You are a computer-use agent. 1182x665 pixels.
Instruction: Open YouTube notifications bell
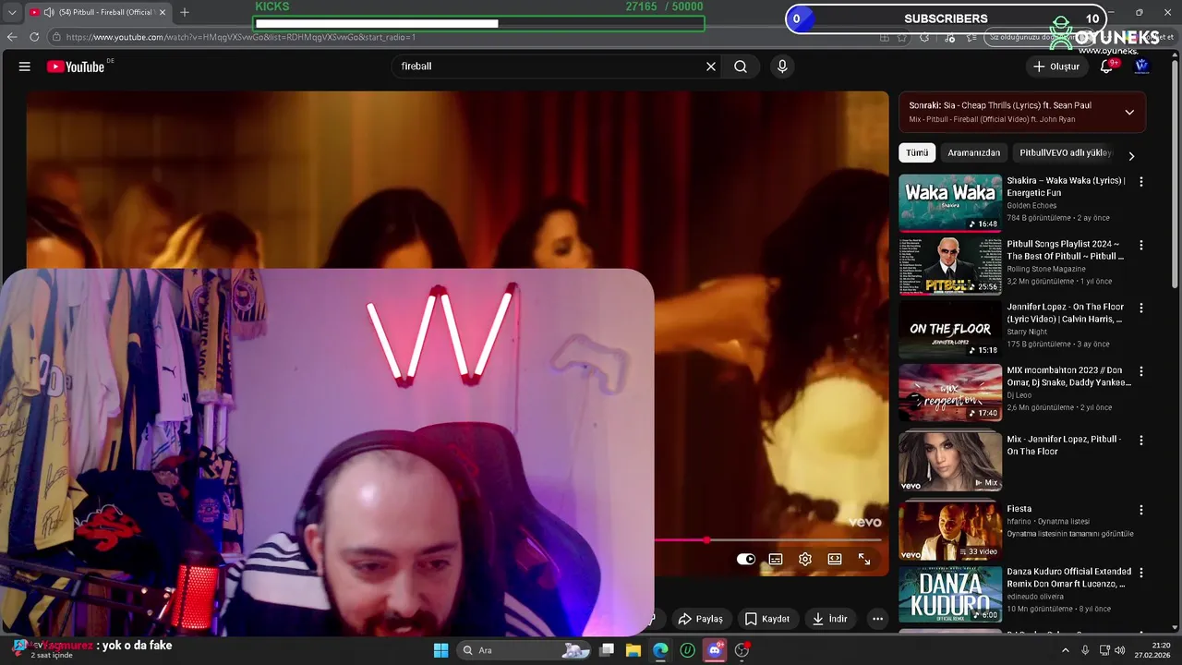1107,66
